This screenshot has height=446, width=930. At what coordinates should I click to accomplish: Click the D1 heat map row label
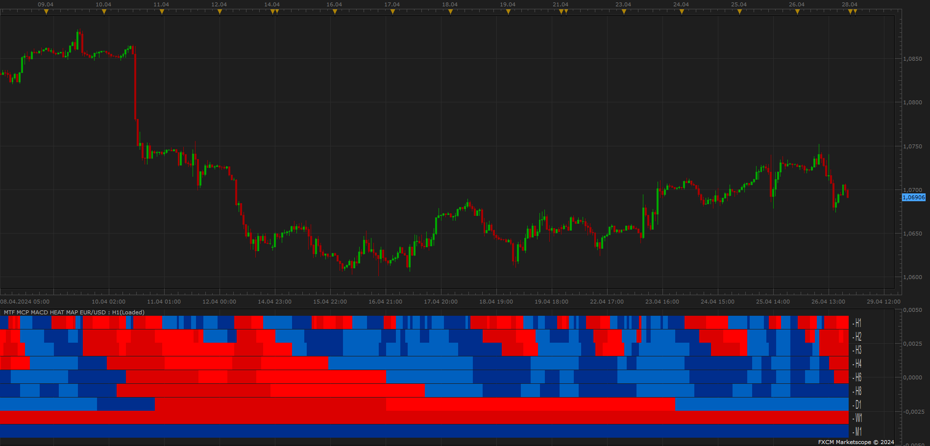click(857, 404)
